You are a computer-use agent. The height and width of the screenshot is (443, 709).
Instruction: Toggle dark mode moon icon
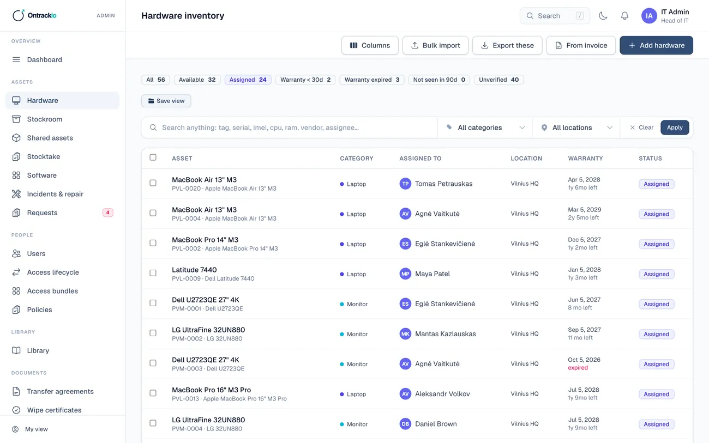[x=603, y=16]
